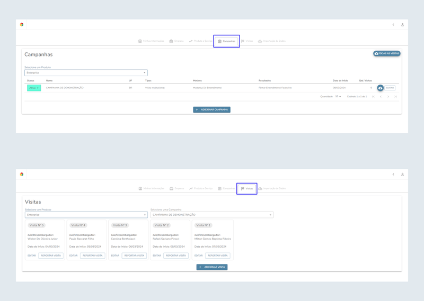Click the name Walter De Oliveira Junior
The height and width of the screenshot is (301, 424).
pyautogui.click(x=42, y=239)
